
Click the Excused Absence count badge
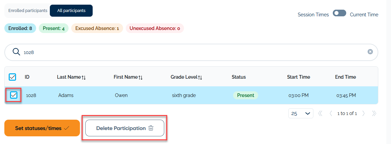pyautogui.click(x=97, y=28)
